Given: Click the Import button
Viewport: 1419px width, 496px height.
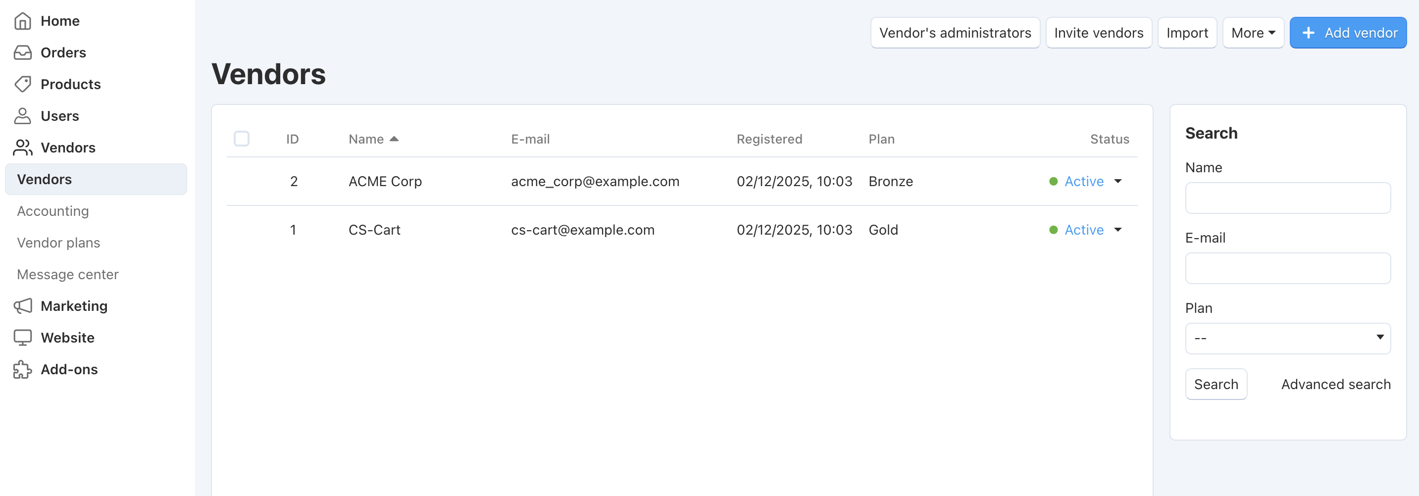Looking at the screenshot, I should coord(1187,33).
